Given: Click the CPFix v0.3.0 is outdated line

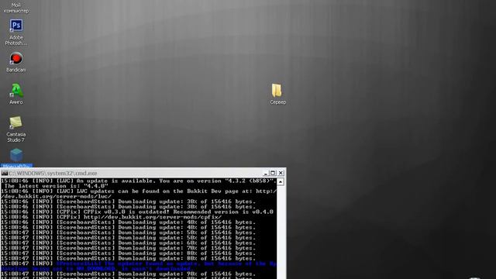Looking at the screenshot, I should tap(137, 212).
